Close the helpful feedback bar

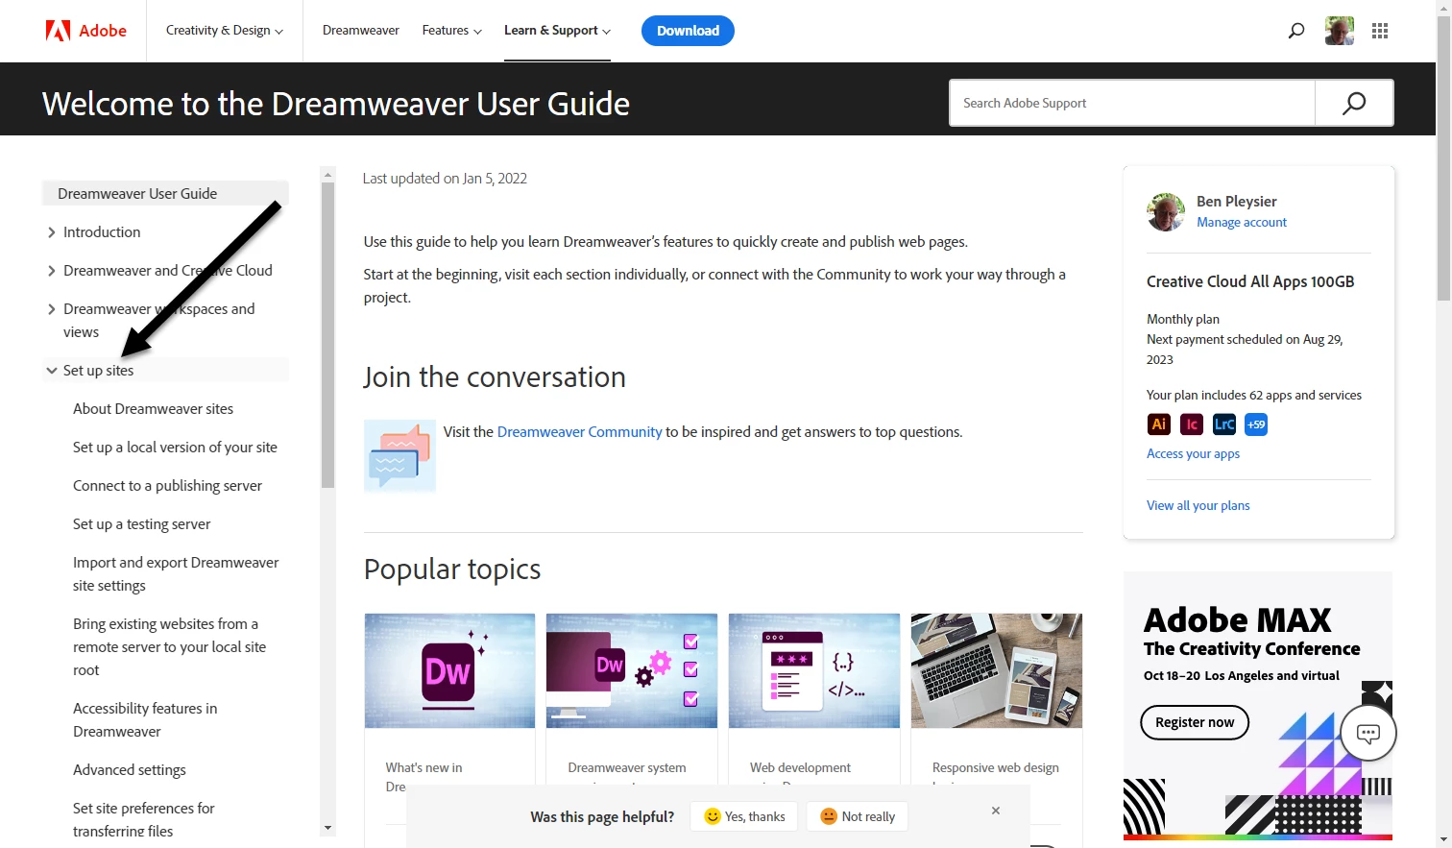tap(996, 811)
